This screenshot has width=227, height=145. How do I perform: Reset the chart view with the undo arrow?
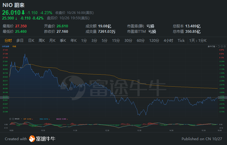click(x=219, y=46)
